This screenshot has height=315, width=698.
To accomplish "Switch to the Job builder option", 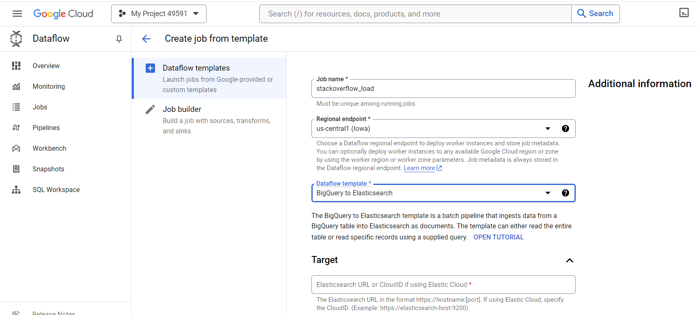I will 209,120.
